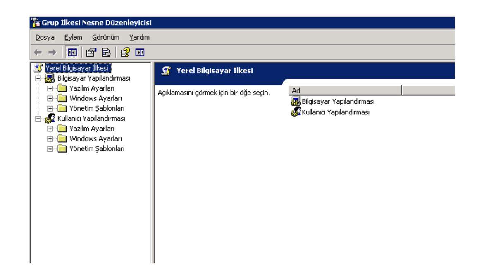Select Bilgisayar Yapılandırması icon in the right list

coord(295,102)
